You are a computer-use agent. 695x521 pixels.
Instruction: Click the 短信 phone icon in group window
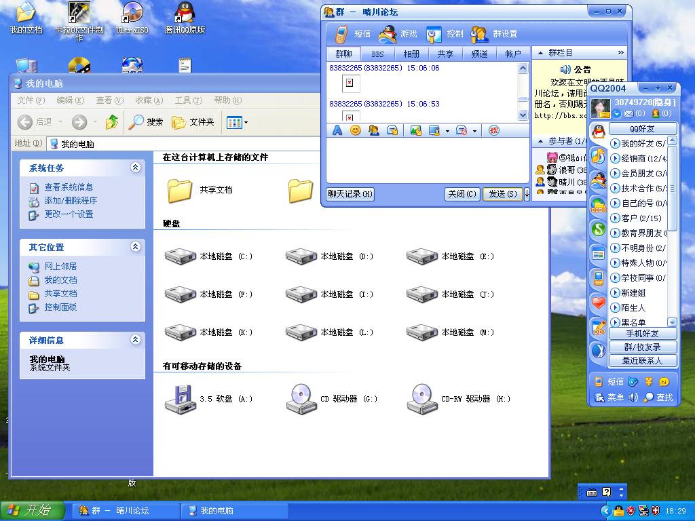[341, 34]
